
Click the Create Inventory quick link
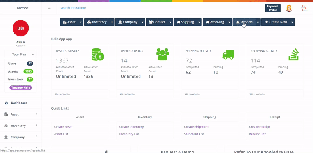coord(131,127)
